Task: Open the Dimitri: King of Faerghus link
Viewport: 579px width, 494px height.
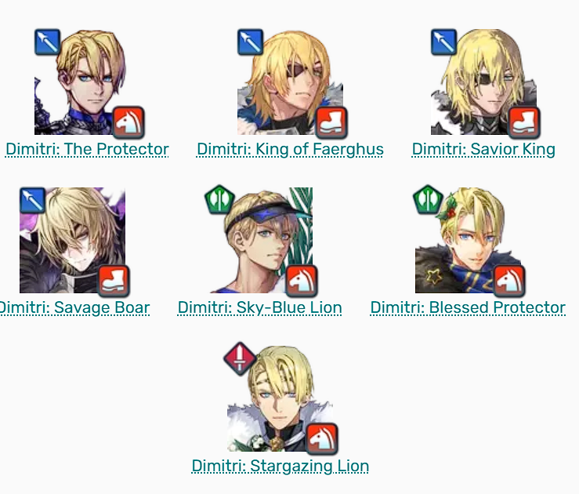Action: tap(290, 149)
